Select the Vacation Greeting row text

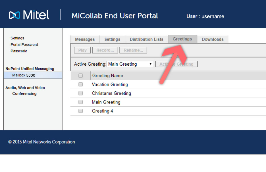click(110, 84)
